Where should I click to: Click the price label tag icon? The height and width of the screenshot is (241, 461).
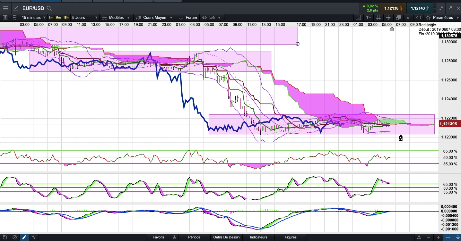[x=418, y=18]
